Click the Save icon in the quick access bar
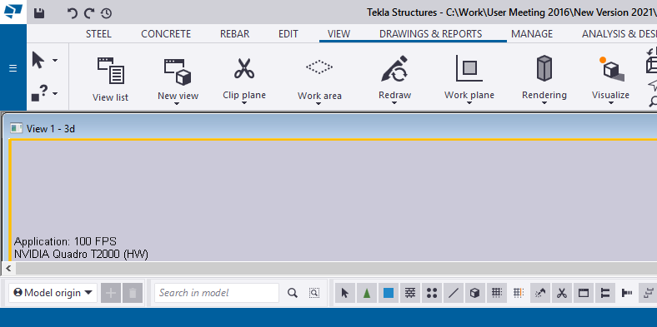 (39, 13)
